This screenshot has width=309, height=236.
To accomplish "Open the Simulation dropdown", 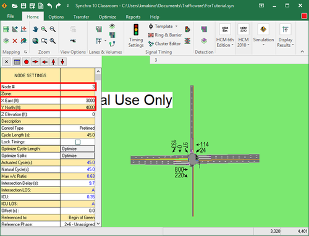I will coord(263,36).
